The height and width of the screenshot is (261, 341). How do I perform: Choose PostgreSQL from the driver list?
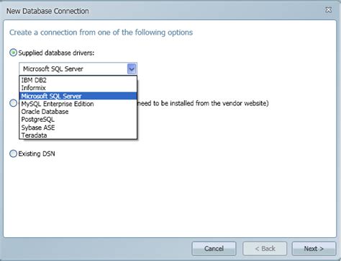(78, 120)
